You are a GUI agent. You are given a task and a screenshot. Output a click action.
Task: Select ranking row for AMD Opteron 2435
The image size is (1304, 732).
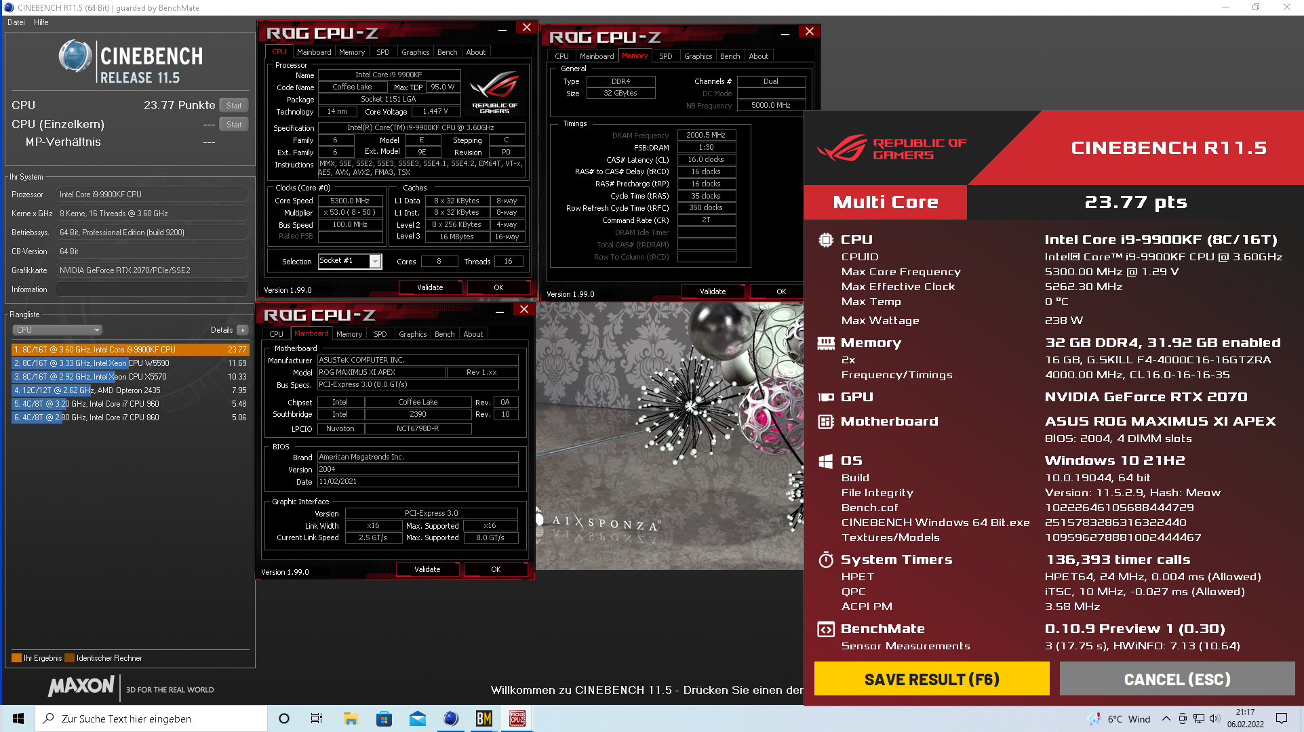(x=130, y=390)
